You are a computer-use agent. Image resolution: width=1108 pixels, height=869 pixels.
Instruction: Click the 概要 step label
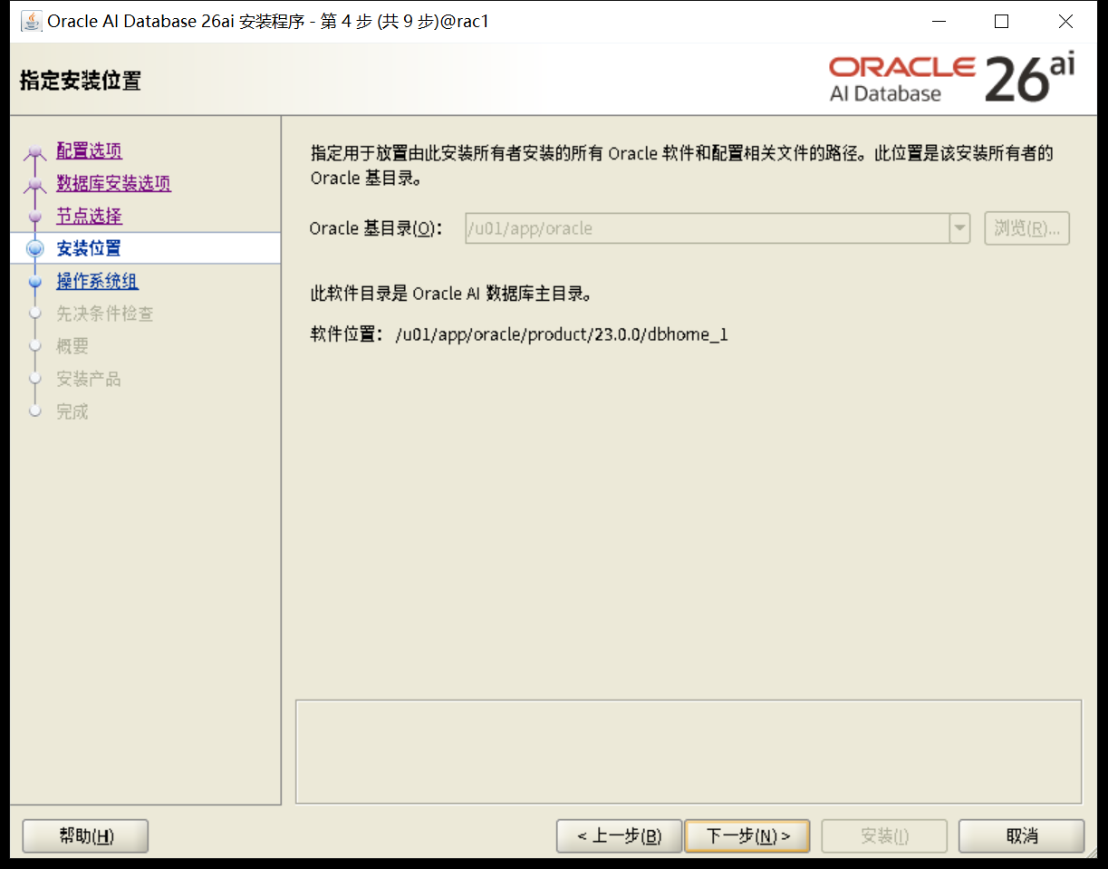(72, 346)
